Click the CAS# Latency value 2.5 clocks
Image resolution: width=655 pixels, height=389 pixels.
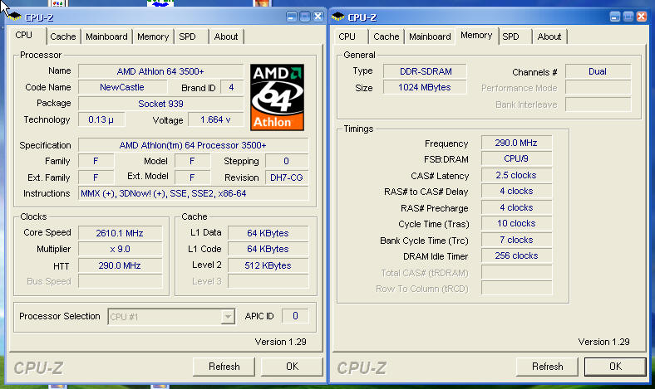click(x=516, y=175)
